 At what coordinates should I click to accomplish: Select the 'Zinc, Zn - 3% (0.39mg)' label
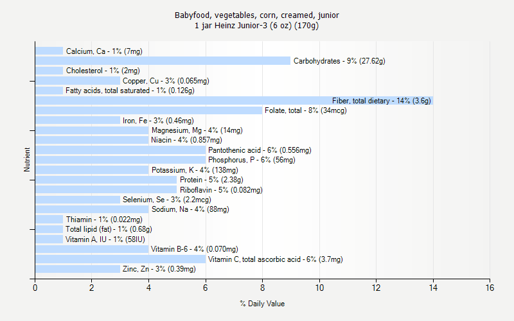[159, 269]
